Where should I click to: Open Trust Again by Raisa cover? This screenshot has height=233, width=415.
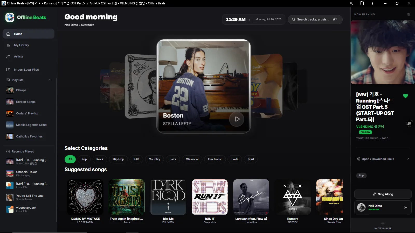click(127, 197)
